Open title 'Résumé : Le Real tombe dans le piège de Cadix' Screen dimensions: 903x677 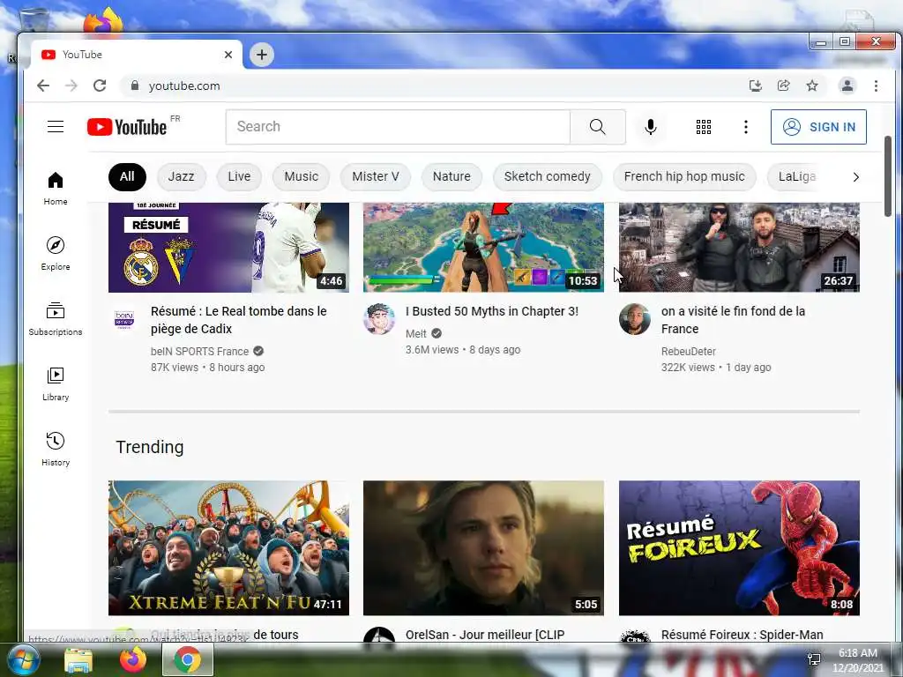point(238,320)
